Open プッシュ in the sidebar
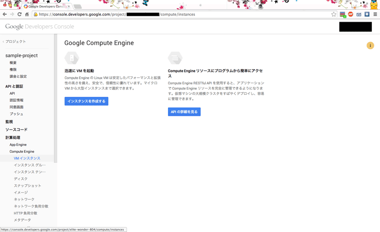Screen dimensions: 380x232 (16, 114)
